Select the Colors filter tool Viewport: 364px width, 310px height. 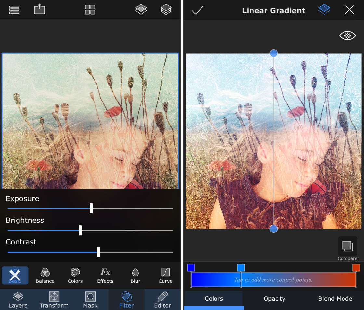click(x=75, y=275)
